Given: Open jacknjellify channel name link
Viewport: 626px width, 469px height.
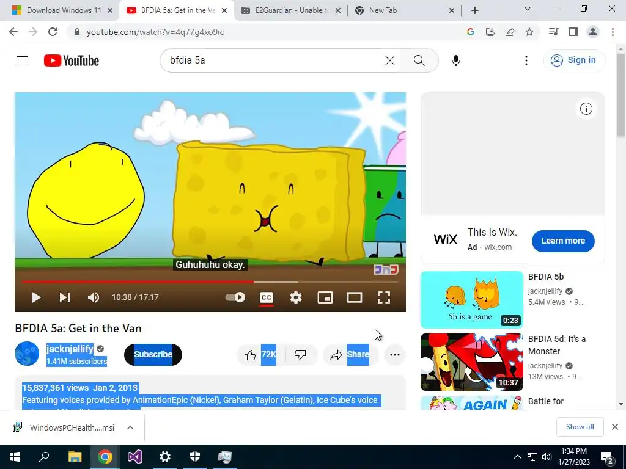Looking at the screenshot, I should click(x=70, y=349).
